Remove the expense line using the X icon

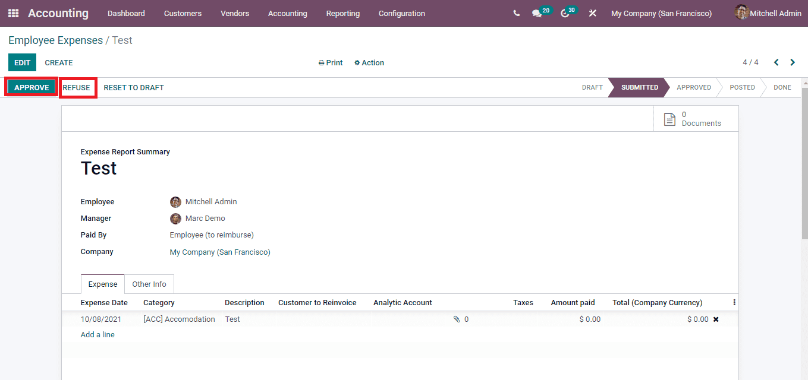716,319
